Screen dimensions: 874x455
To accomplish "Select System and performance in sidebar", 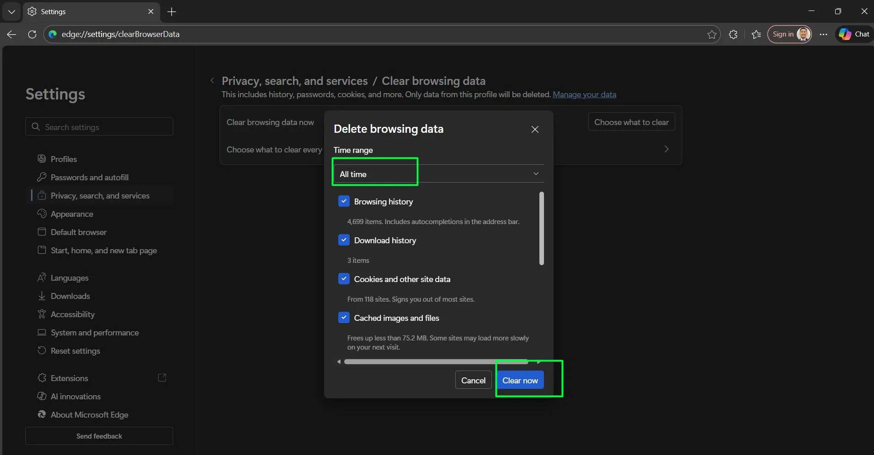I will 94,333.
